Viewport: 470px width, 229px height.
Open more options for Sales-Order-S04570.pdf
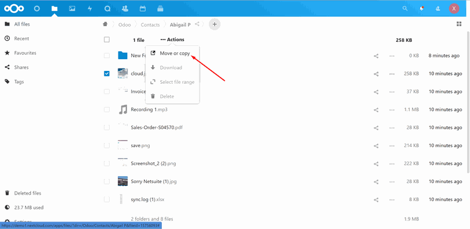point(392,128)
